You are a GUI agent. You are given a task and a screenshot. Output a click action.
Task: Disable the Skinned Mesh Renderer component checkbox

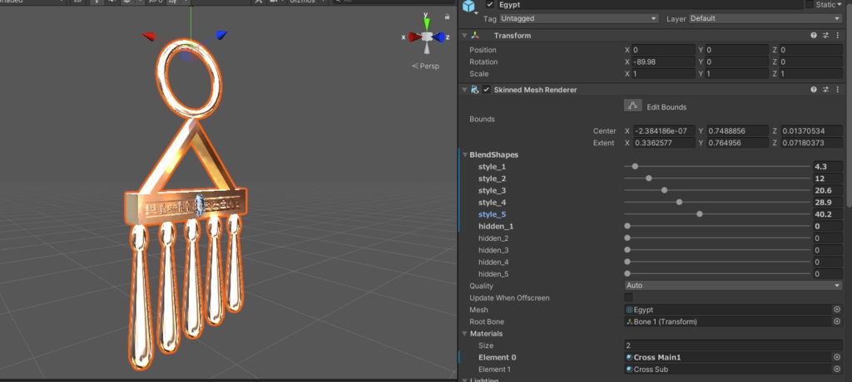tap(487, 90)
